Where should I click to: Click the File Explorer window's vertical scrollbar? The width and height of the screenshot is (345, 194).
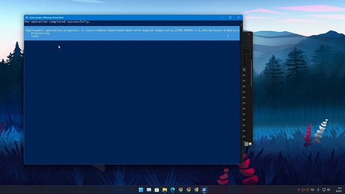[x=252, y=73]
